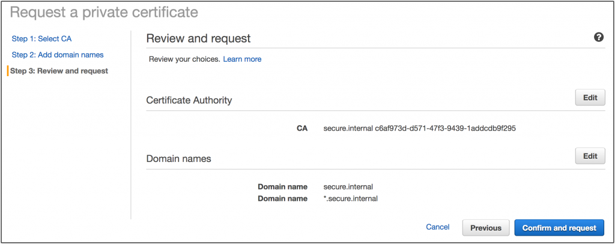This screenshot has width=615, height=244.
Task: Cancel the certificate request
Action: point(437,227)
